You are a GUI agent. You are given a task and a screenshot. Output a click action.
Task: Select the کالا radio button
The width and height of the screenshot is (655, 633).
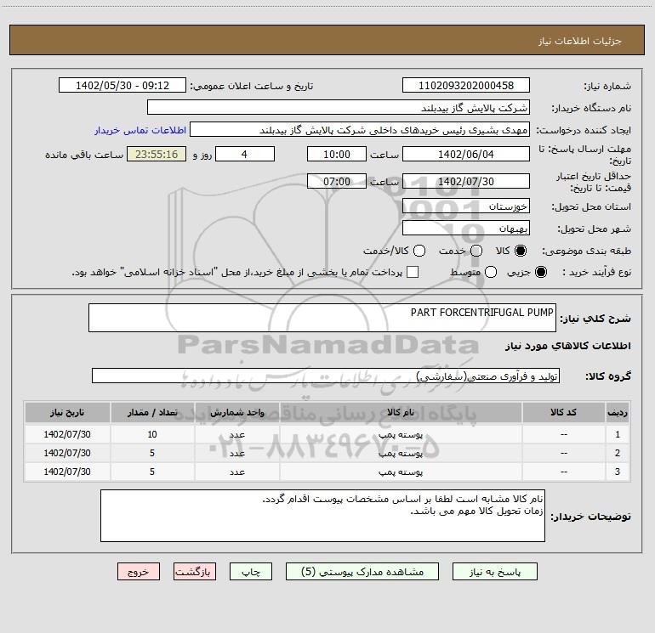tap(521, 251)
